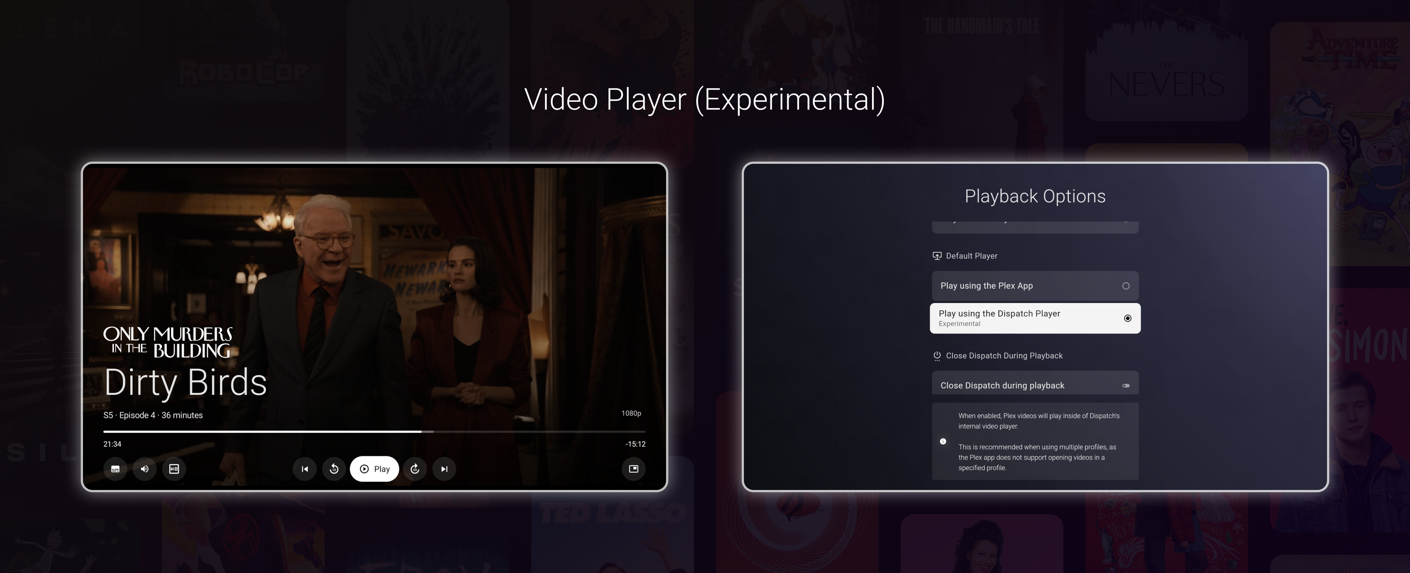Click the elapsed time 21:34

(x=112, y=444)
